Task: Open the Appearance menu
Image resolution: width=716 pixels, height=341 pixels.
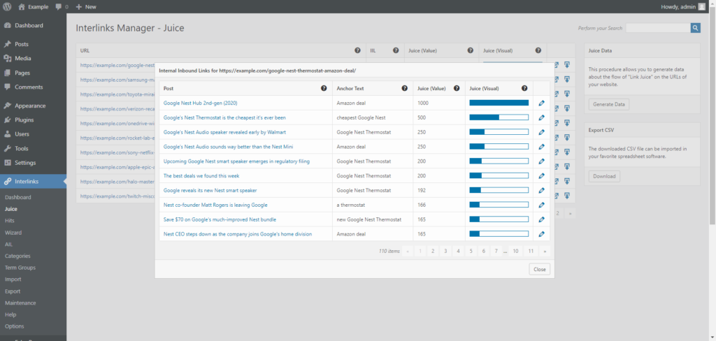Action: click(x=30, y=106)
